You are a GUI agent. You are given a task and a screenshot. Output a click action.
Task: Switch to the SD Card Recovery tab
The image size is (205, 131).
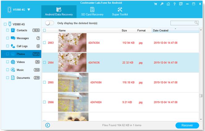click(92, 12)
